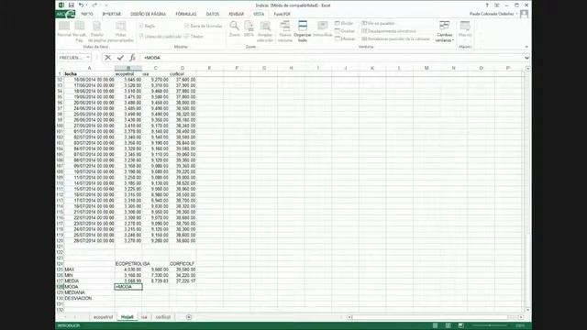Screen dimensions: 587x330
Task: Click Inmovilizar (Freeze Panes)
Action: point(322,29)
